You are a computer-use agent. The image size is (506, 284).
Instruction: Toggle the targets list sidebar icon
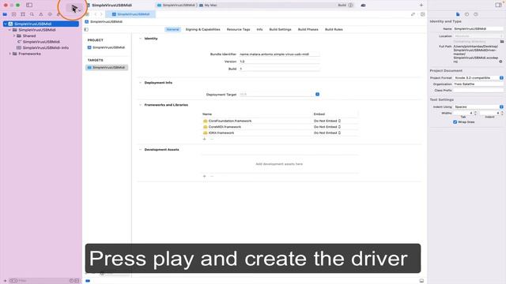click(86, 29)
